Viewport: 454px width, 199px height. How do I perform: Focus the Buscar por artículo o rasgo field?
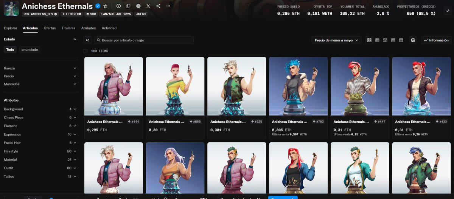click(144, 40)
